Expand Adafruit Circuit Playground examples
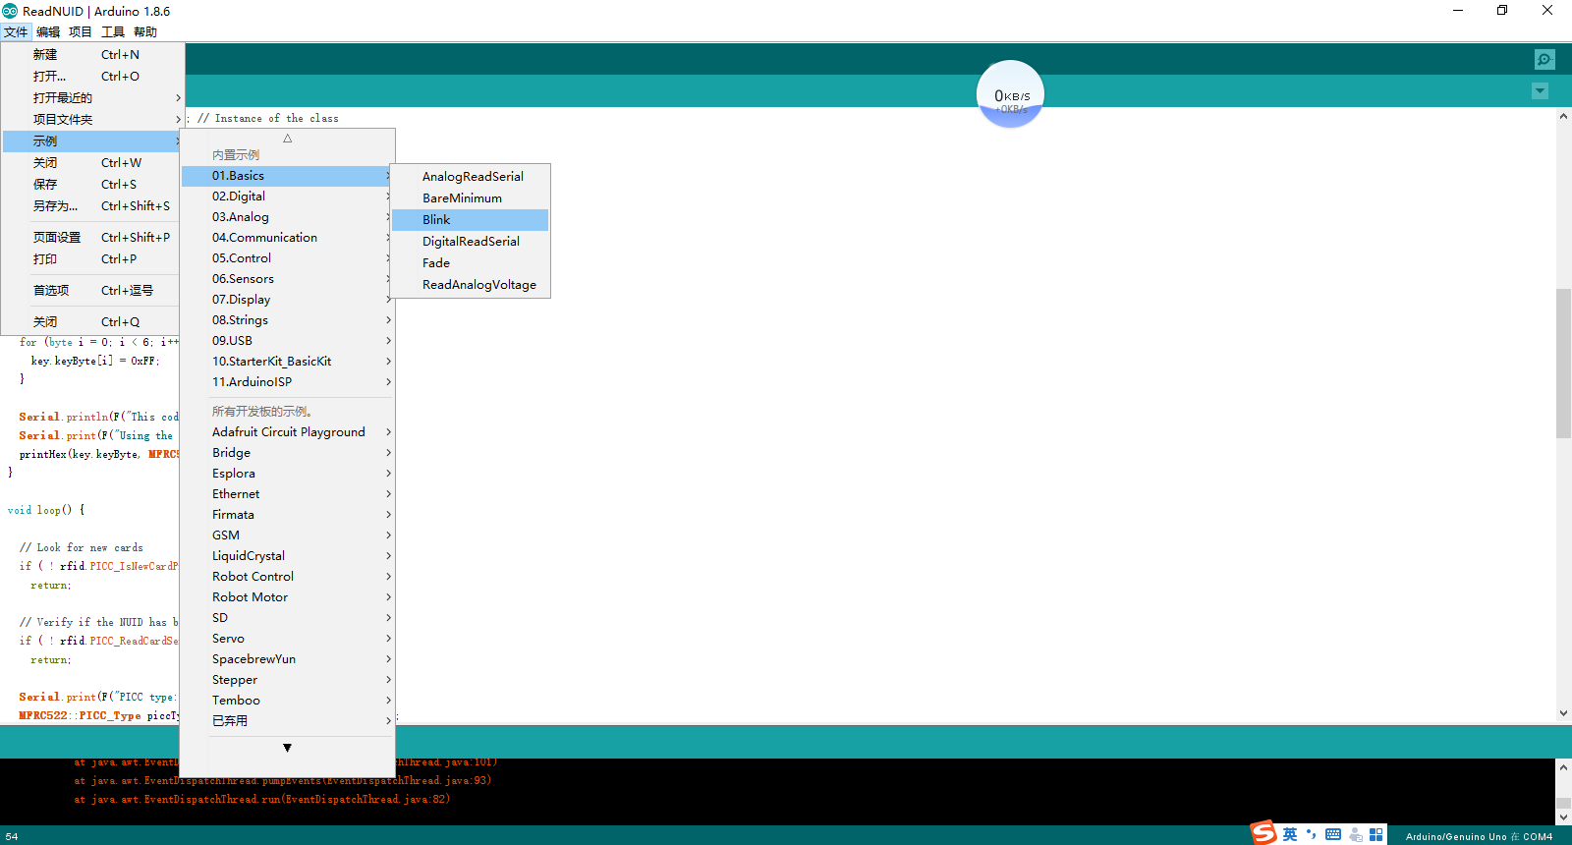1572x845 pixels. click(288, 432)
